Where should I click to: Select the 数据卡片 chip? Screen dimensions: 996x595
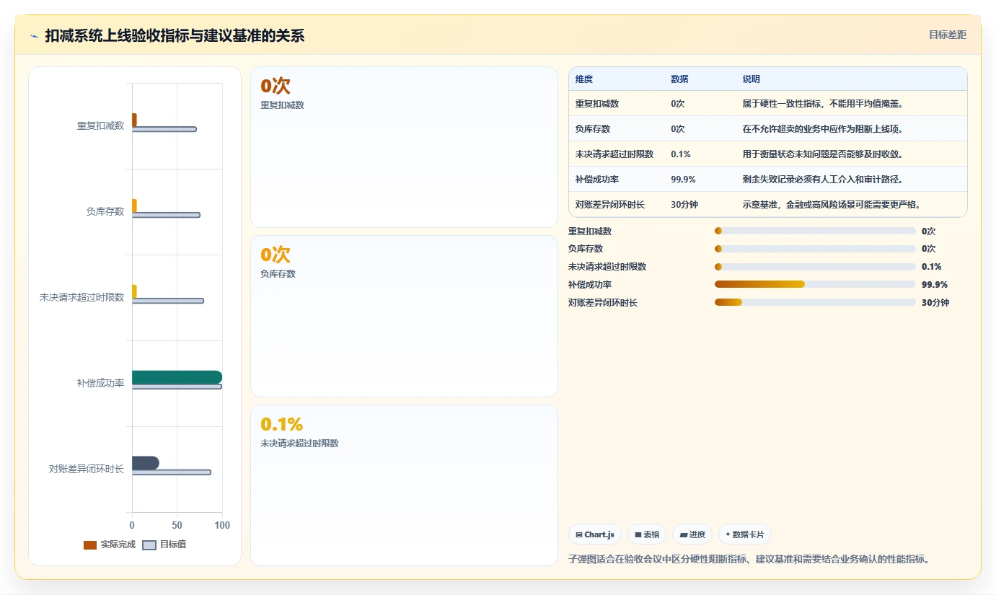745,534
